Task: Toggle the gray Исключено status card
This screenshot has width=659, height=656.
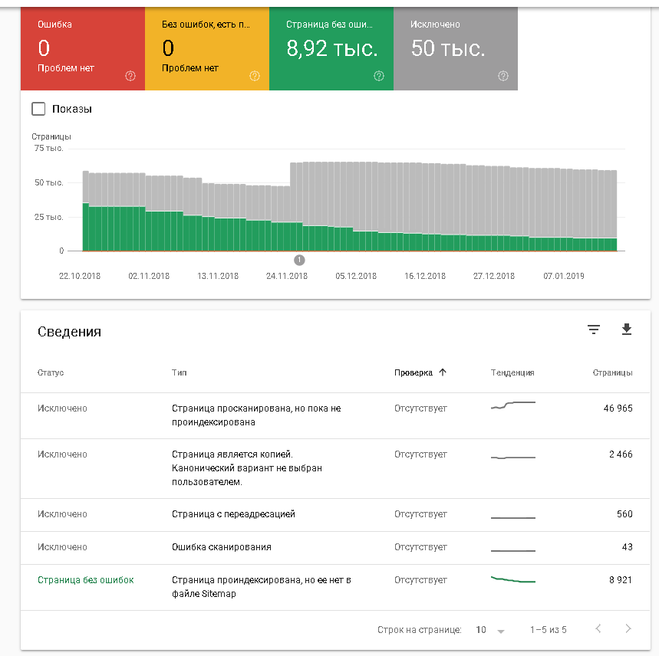Action: 455,48
